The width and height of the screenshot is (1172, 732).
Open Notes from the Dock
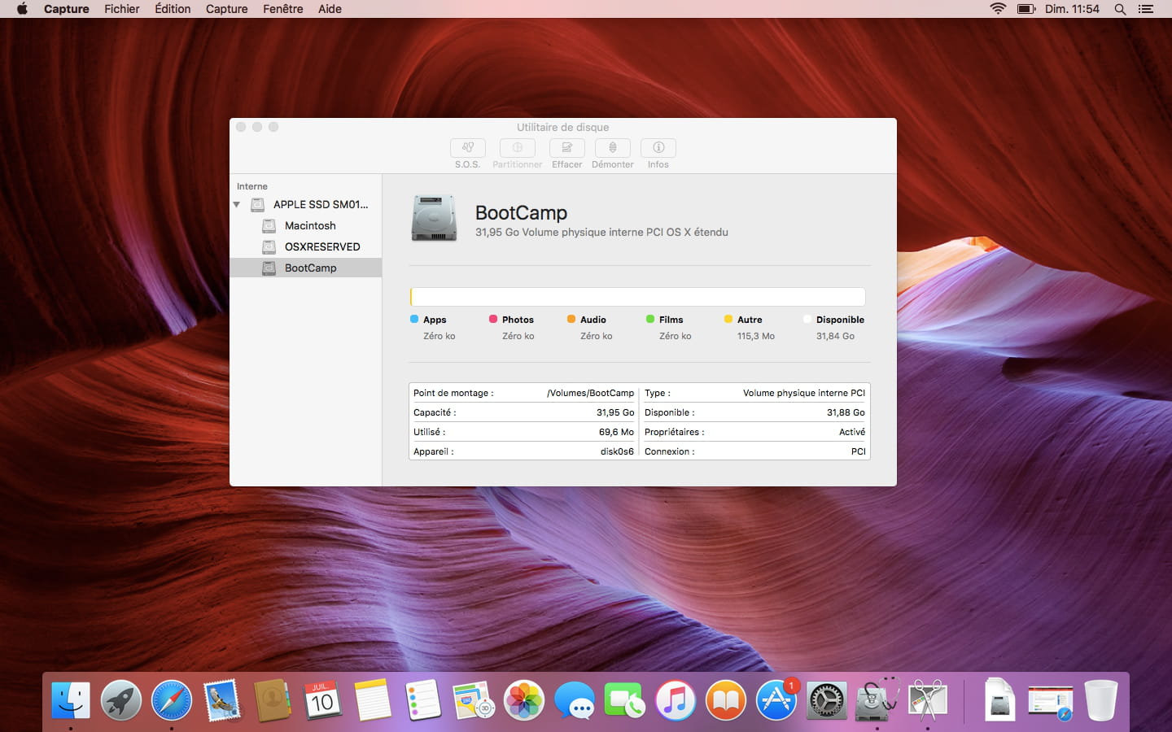[x=373, y=700]
